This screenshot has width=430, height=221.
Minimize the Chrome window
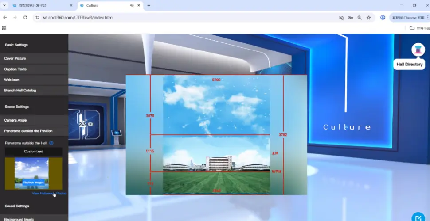[x=402, y=5]
